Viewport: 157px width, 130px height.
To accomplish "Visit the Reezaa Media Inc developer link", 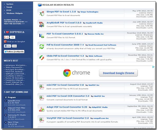I will (96, 34).
